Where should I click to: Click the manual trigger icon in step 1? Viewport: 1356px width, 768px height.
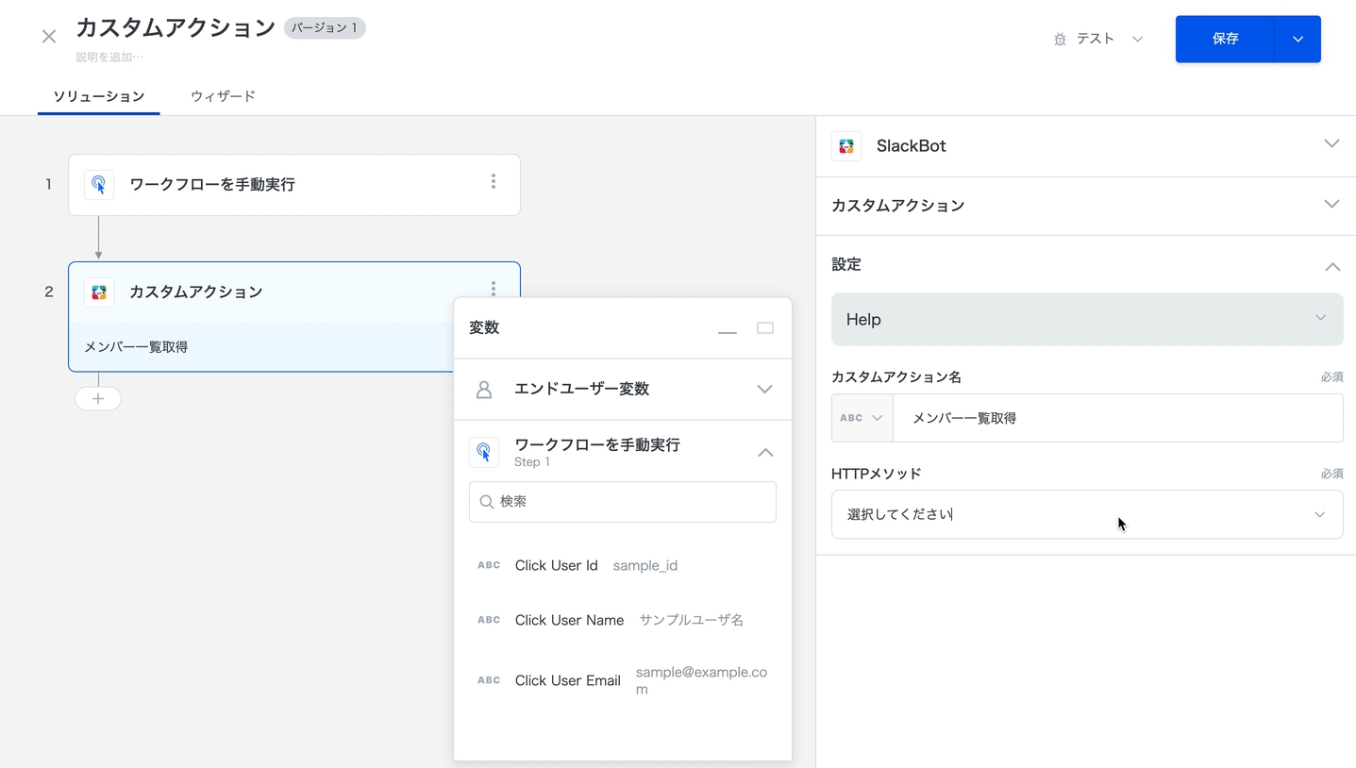point(99,185)
